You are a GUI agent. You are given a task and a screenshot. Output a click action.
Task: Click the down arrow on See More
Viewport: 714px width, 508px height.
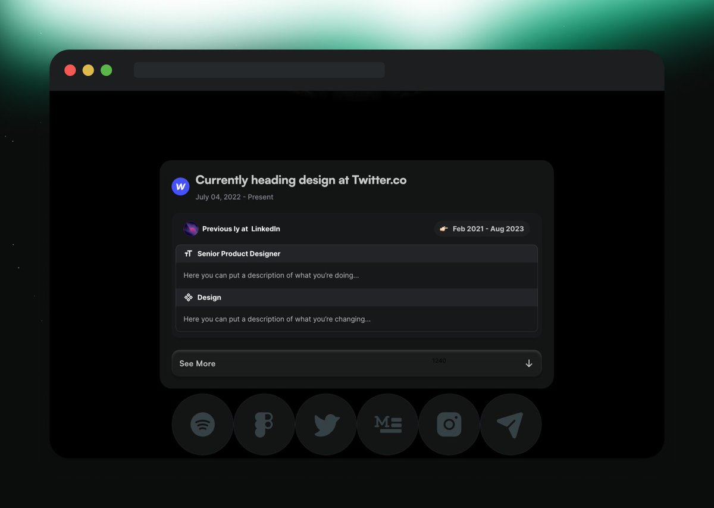(529, 363)
